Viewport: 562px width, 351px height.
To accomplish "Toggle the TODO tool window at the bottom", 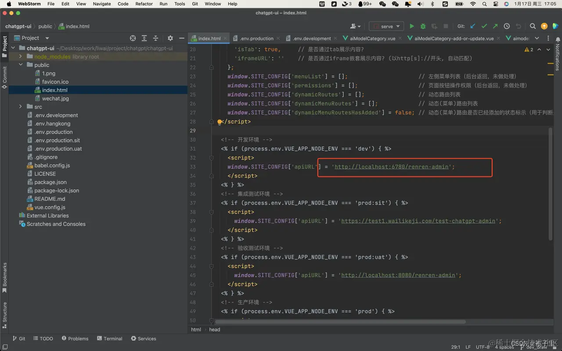I will click(43, 339).
